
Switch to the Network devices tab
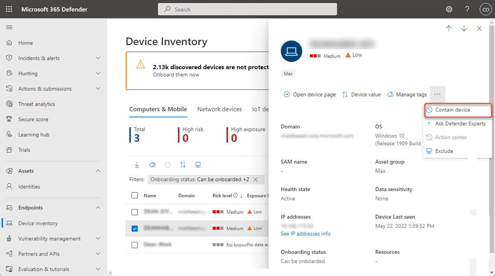219,109
